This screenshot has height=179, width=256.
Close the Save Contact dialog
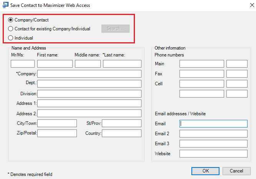click(252, 5)
